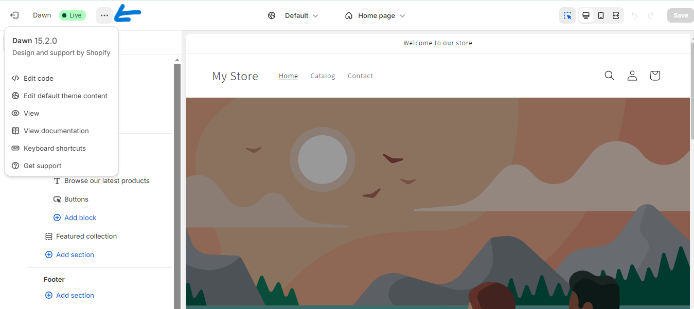Click the keyboard icon beside Keyboard shortcuts

(15, 148)
